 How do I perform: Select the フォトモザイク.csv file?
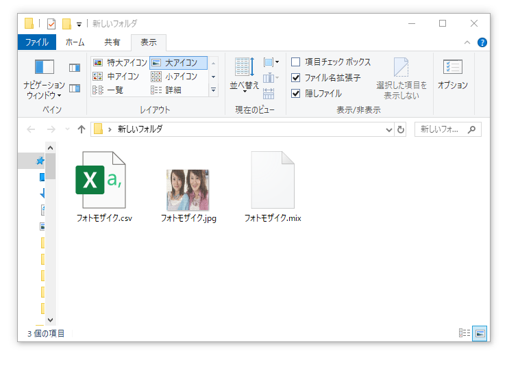point(104,187)
